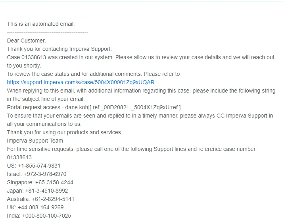
Task: Click the top dashed separator line
Action: [x=48, y=16]
